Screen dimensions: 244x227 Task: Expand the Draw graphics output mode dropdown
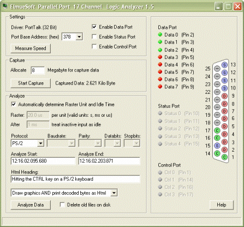[x=114, y=193]
